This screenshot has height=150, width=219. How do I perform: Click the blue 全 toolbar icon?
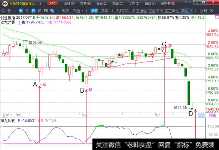click(x=21, y=11)
